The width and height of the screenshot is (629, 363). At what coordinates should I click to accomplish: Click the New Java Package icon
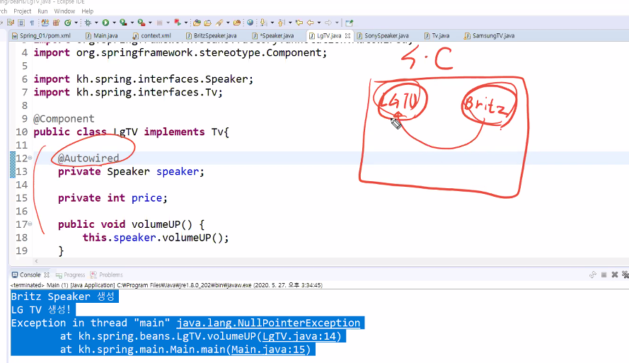tap(57, 23)
